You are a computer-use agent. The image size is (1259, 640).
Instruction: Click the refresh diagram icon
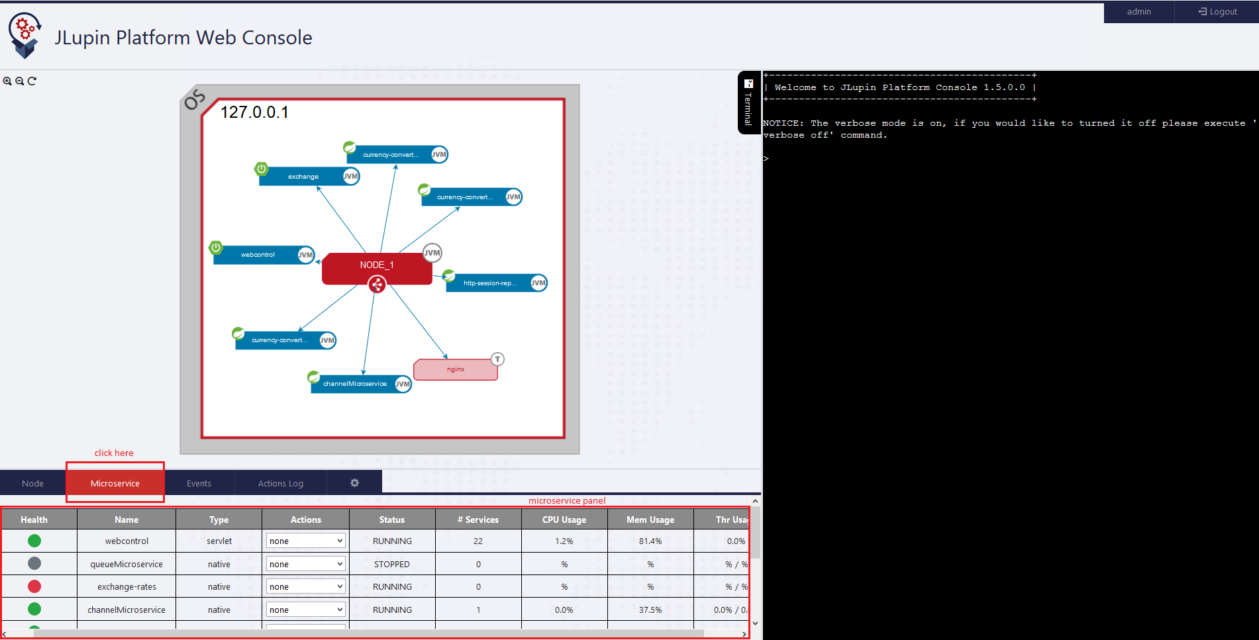(x=32, y=81)
